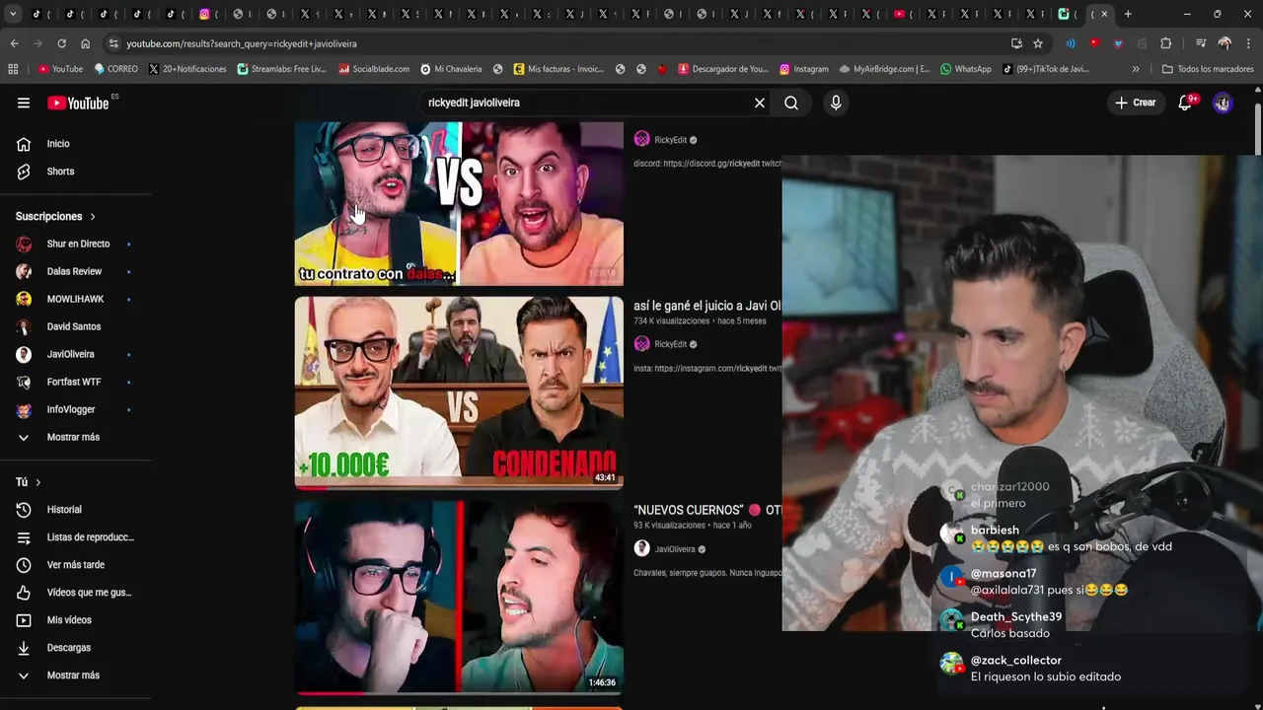Open the browser home button
The width and height of the screenshot is (1263, 710).
click(x=85, y=43)
